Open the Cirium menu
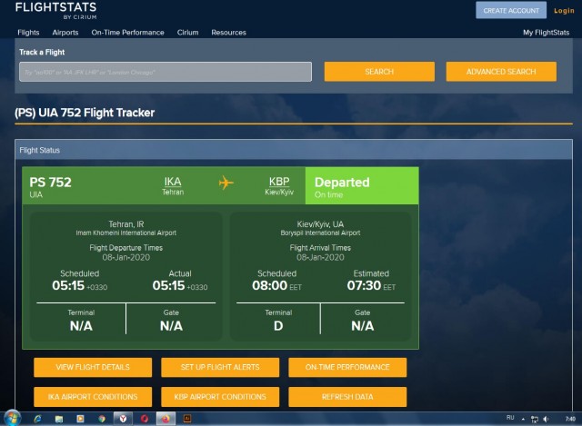Screen dimensions: 582x426 [187, 33]
